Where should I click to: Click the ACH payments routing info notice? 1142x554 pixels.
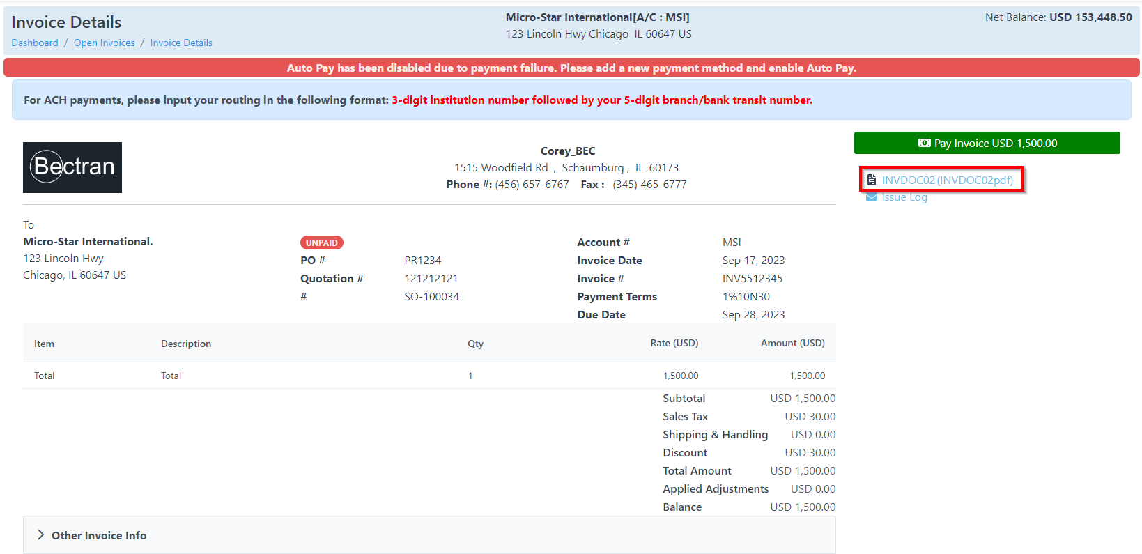click(x=571, y=100)
